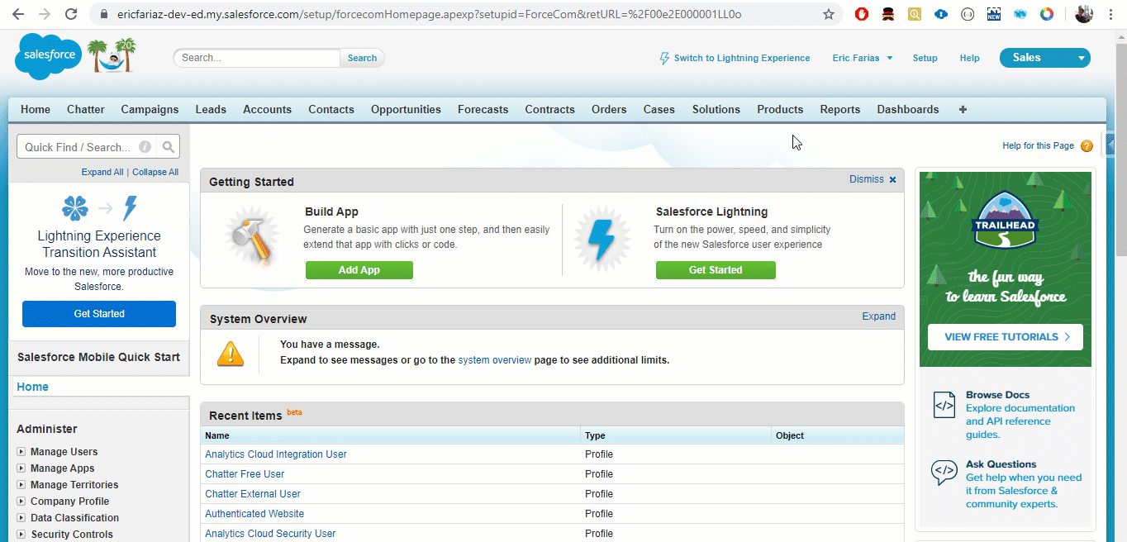Click the page lock icon in address bar
1127x542 pixels.
(x=102, y=14)
